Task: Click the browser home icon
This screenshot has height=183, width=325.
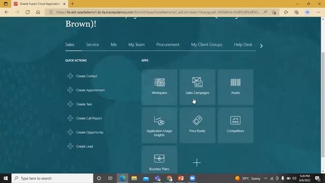Action: pyautogui.click(x=38, y=12)
